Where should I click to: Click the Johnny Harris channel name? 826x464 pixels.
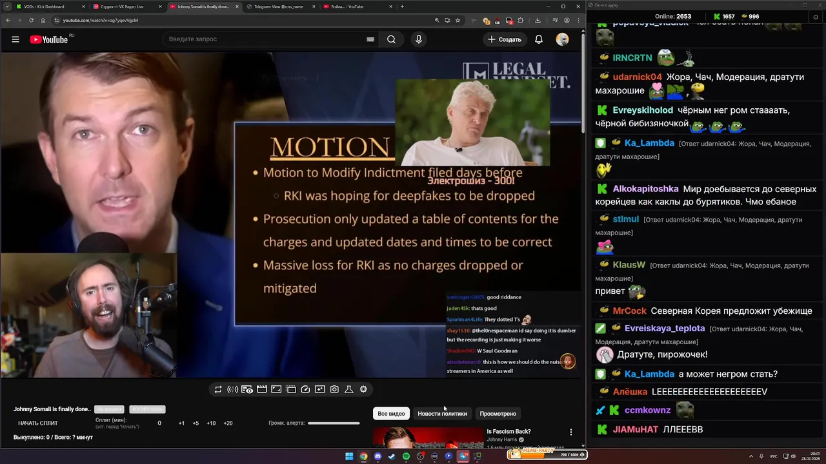503,440
